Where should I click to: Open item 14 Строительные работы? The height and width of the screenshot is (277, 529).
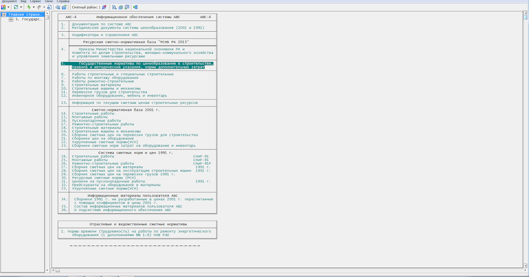(x=93, y=113)
